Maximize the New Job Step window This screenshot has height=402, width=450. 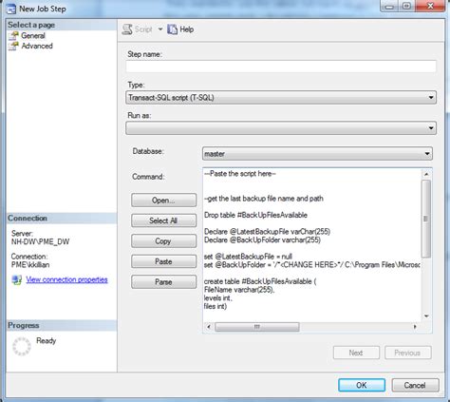(x=406, y=6)
